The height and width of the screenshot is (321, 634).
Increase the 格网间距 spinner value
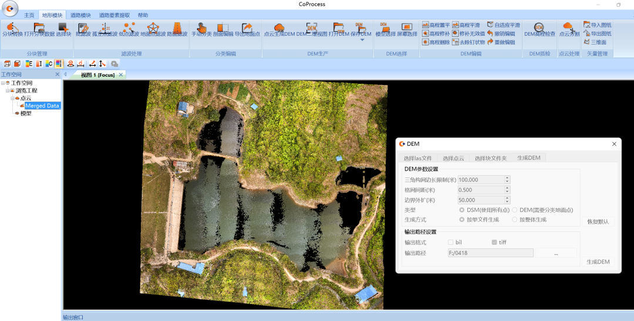point(507,187)
